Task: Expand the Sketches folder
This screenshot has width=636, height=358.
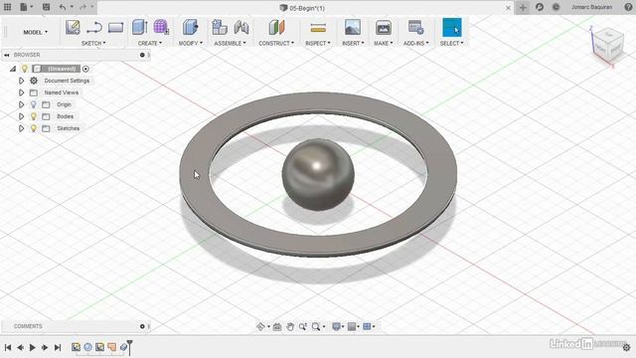Action: click(x=22, y=128)
